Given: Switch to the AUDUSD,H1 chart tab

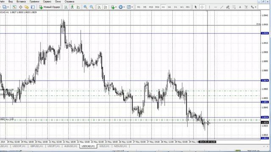Looking at the screenshot, I should 71,146.
